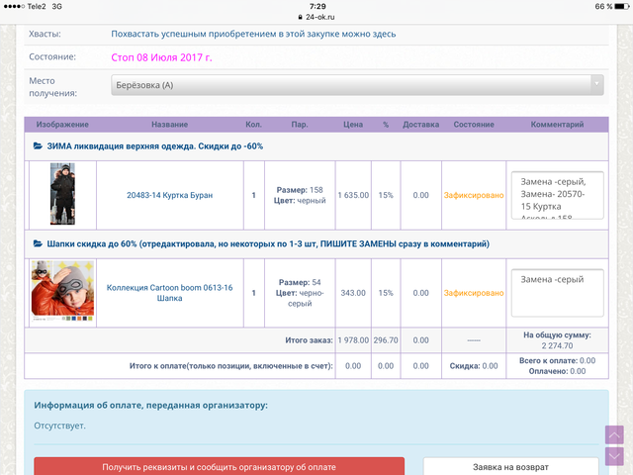
Task: Select the Берёзовка (А) pickup location box
Action: pos(356,85)
